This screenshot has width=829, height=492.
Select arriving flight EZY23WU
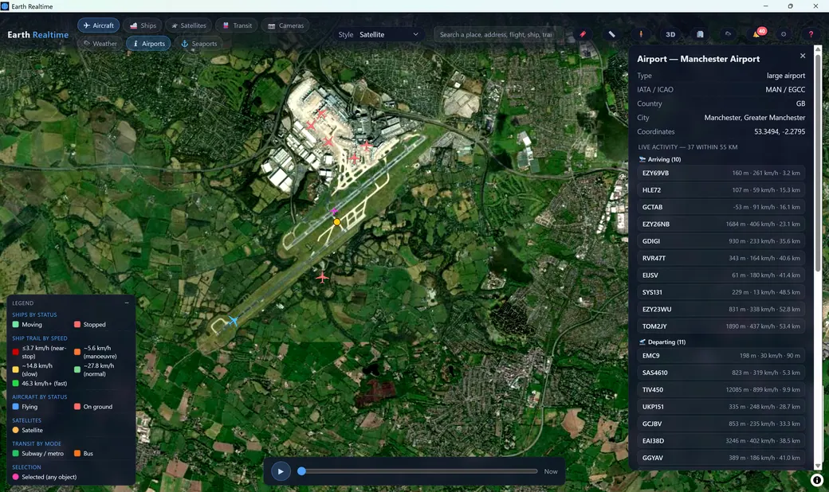coord(721,310)
